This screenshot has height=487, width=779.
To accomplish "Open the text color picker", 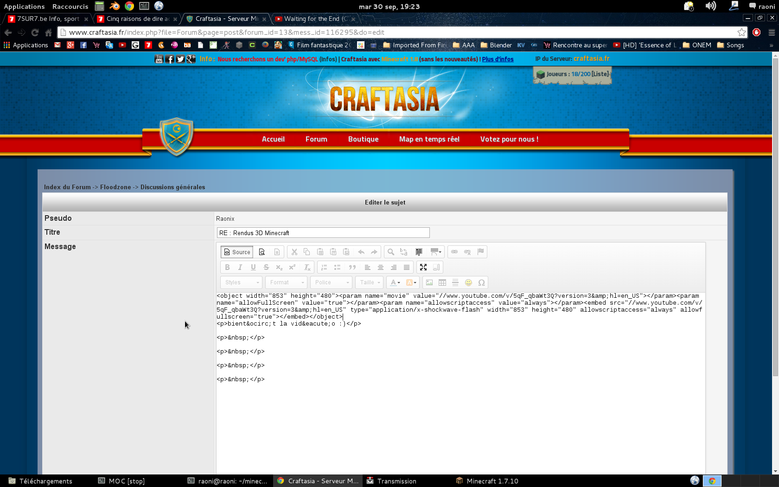I will tap(395, 282).
